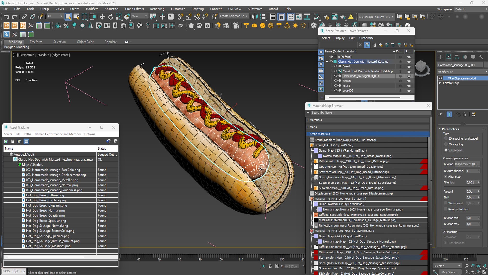Toggle Angle Snap in main toolbar
The image size is (488, 275).
tap(188, 17)
